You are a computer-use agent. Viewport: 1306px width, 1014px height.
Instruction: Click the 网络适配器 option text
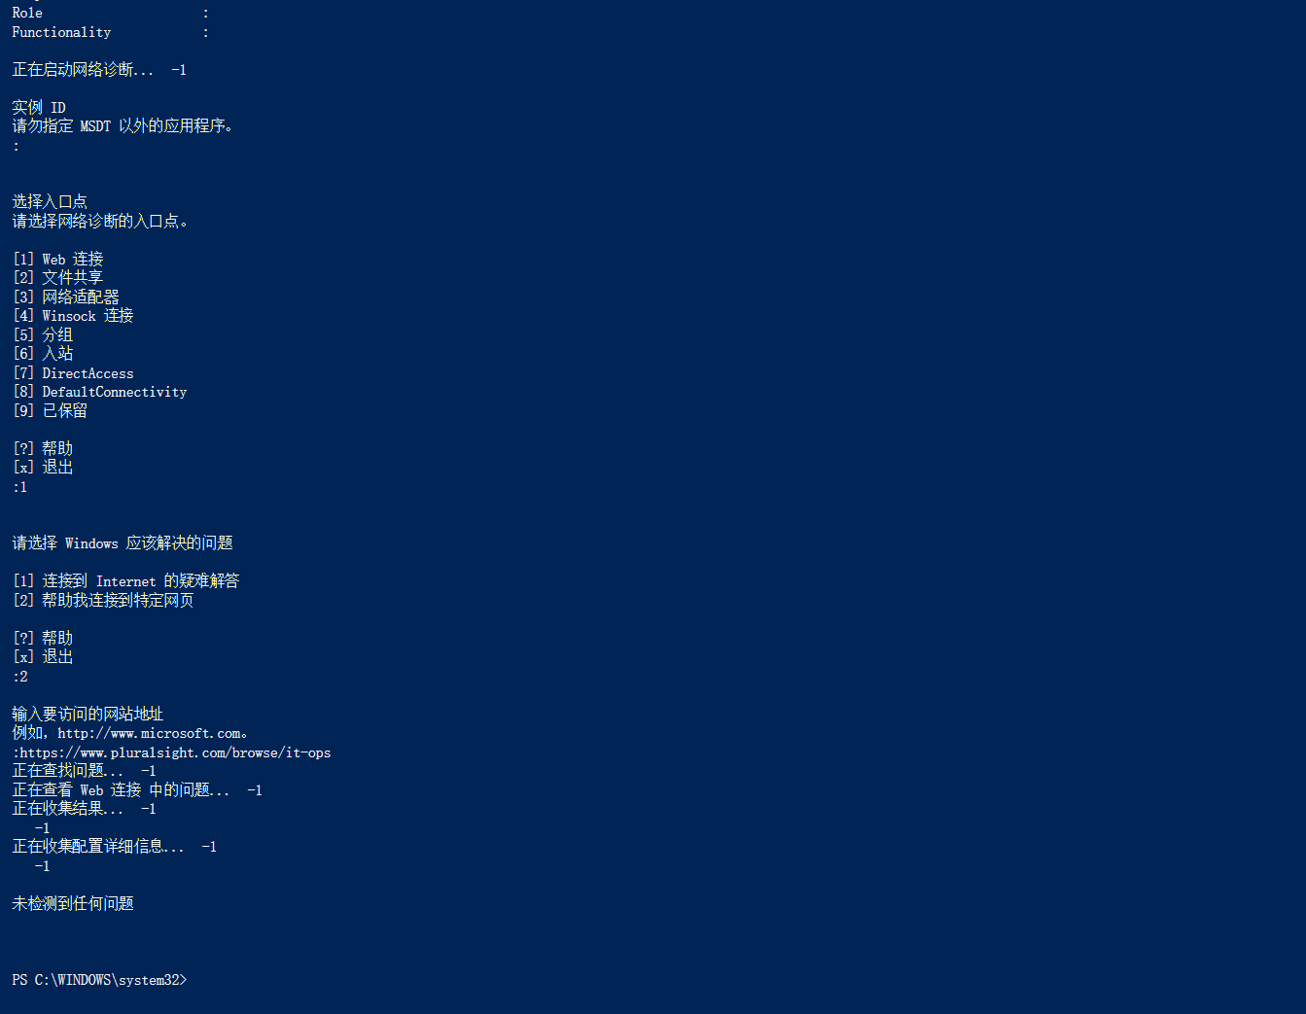(x=65, y=297)
